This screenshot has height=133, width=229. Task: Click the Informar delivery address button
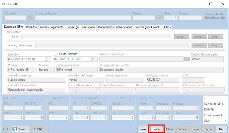199,45
